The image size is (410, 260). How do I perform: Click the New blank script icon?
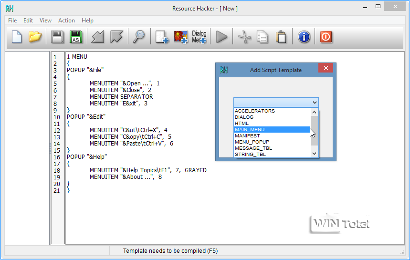pos(17,37)
